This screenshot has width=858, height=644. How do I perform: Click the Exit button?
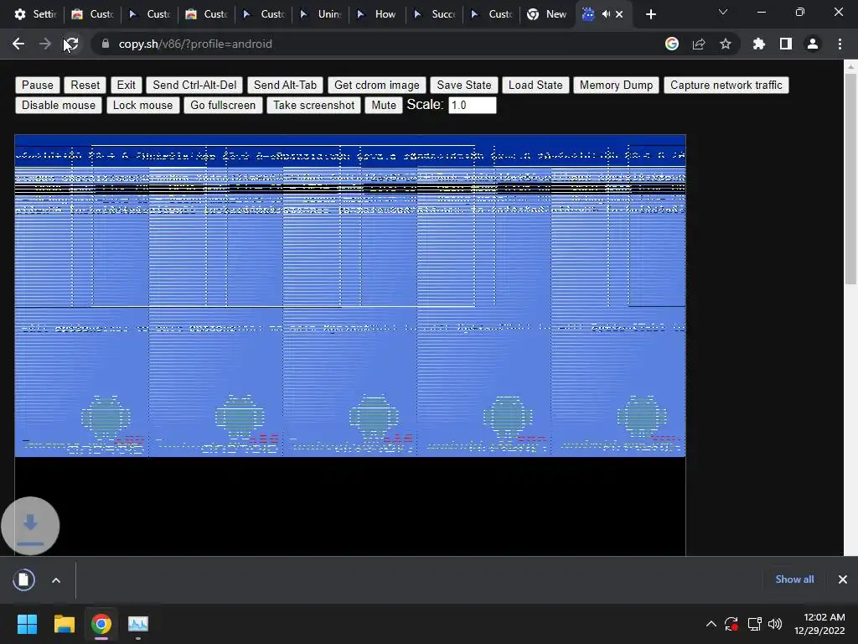126,85
